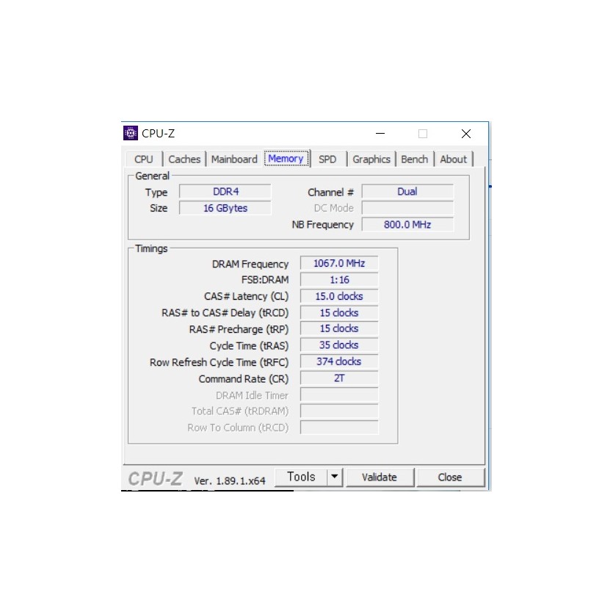Click the CPU-Z application icon in title bar
The height and width of the screenshot is (612, 613).
131,133
